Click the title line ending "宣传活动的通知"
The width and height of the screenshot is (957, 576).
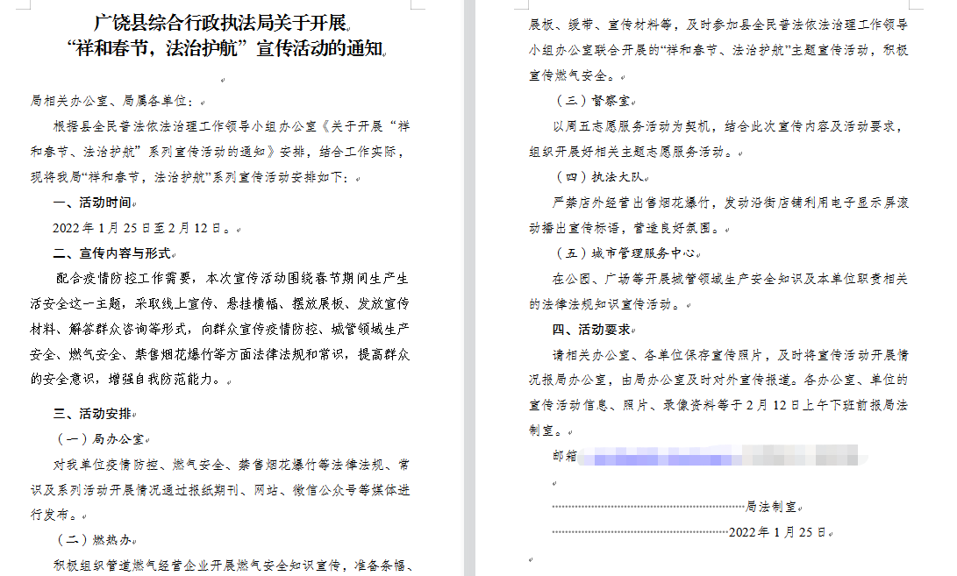tap(225, 47)
